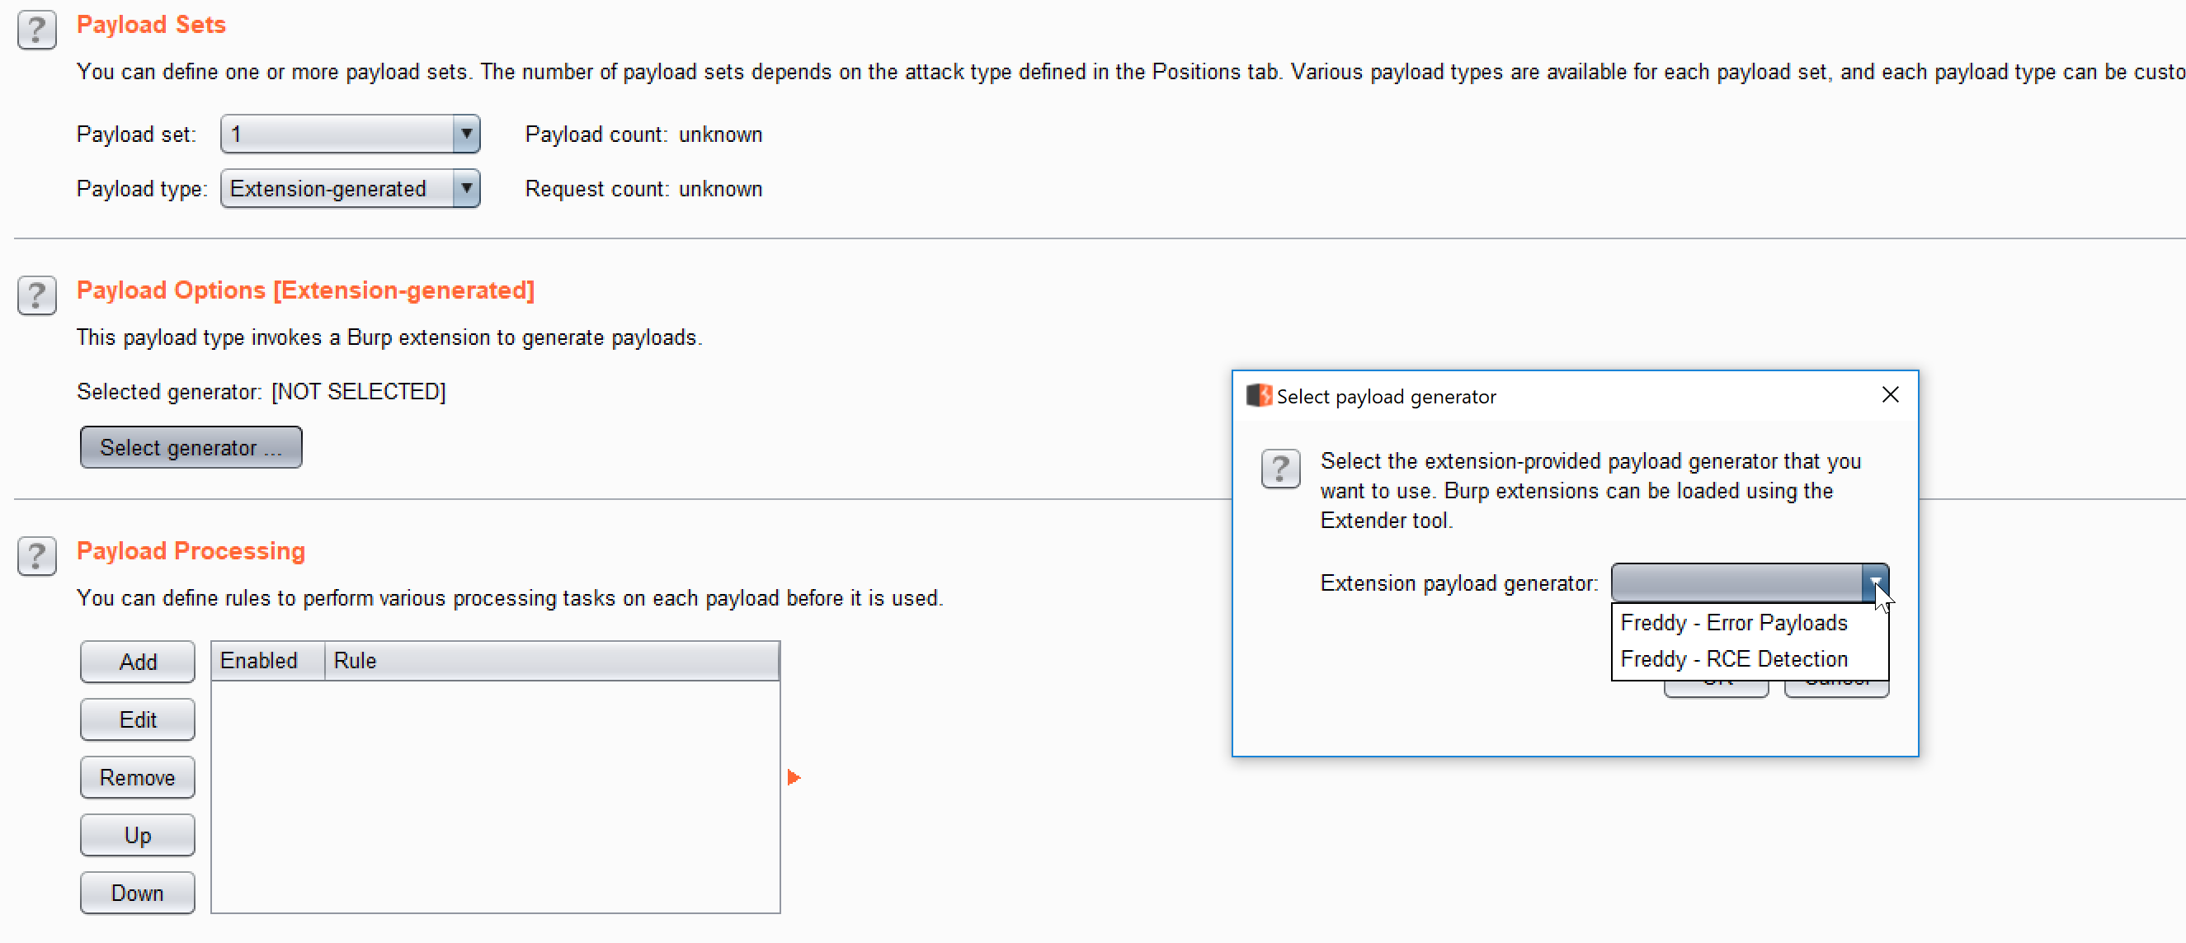Click the Edit button under Payload Processing

[x=137, y=719]
